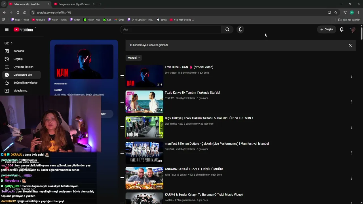The image size is (363, 204).
Task: Open the Tüm Yer İşaretleri folder
Action: [x=349, y=20]
